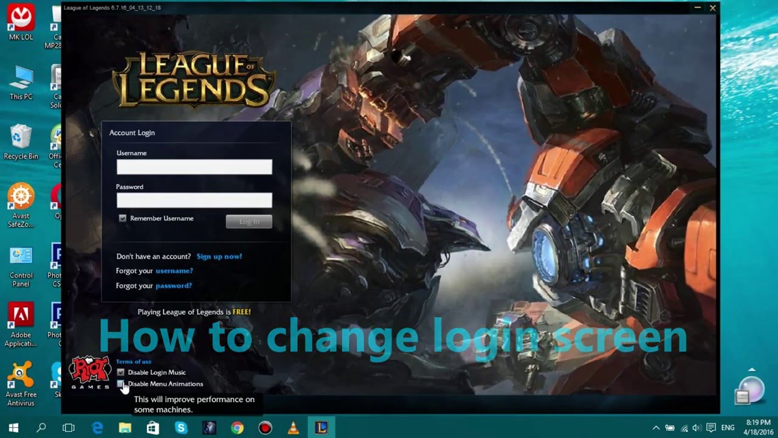Open File Explorer from taskbar
778x438 pixels.
[125, 428]
